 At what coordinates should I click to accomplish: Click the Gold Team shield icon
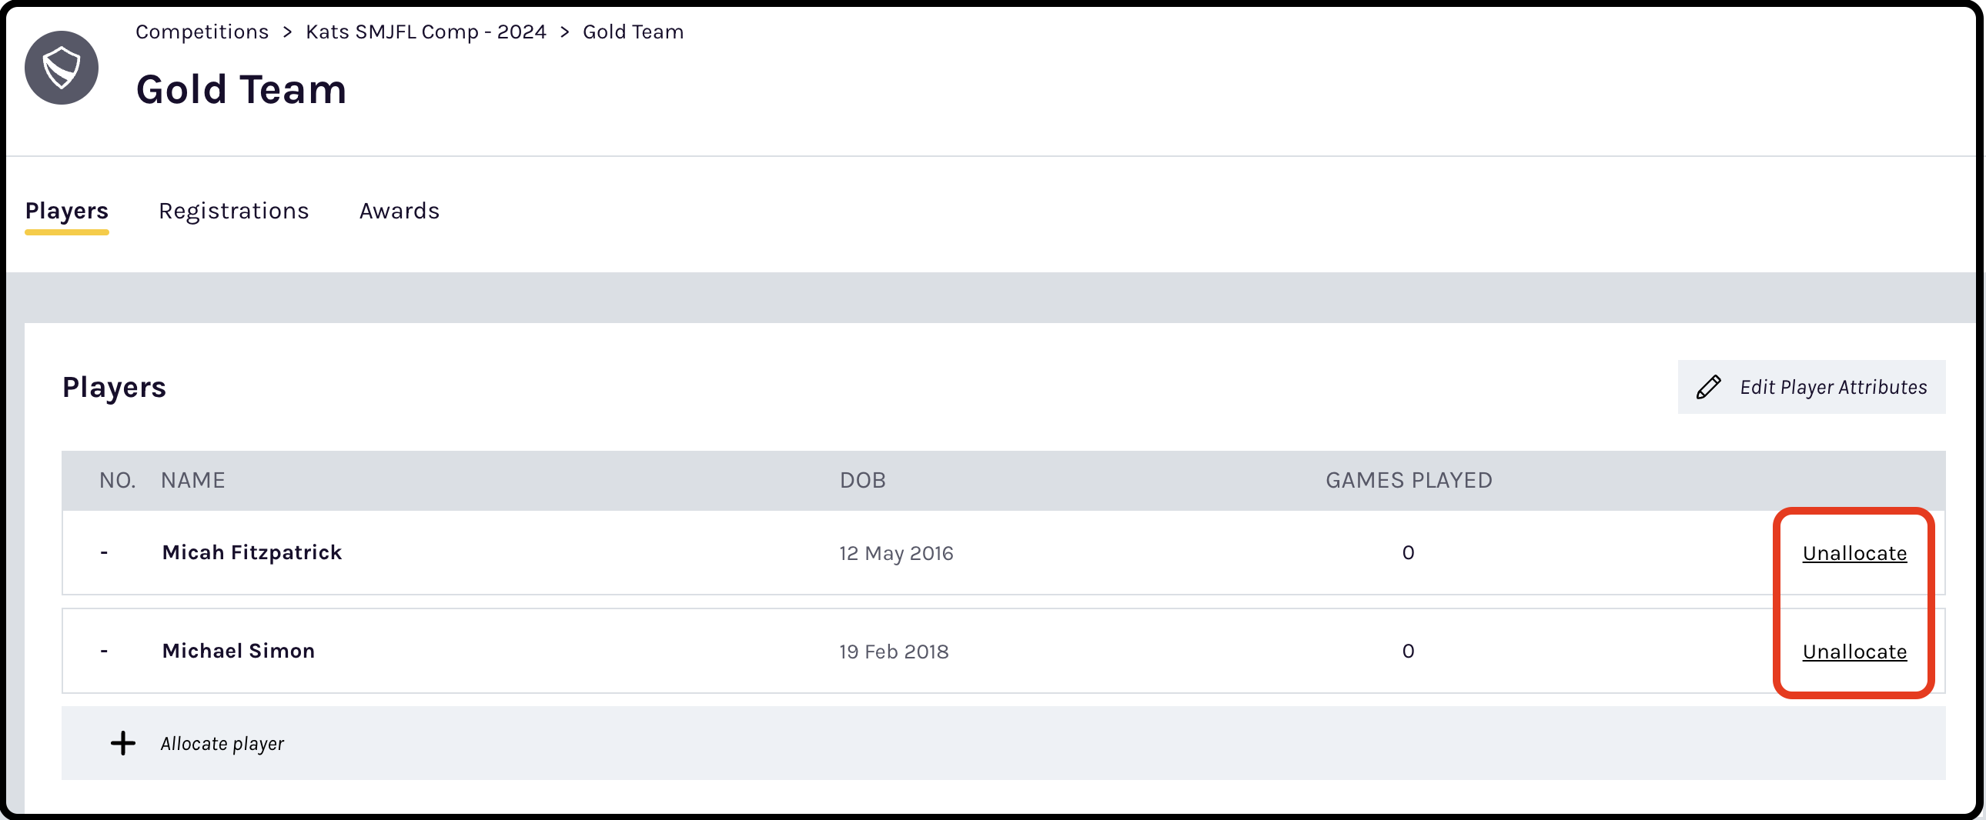pos(62,68)
